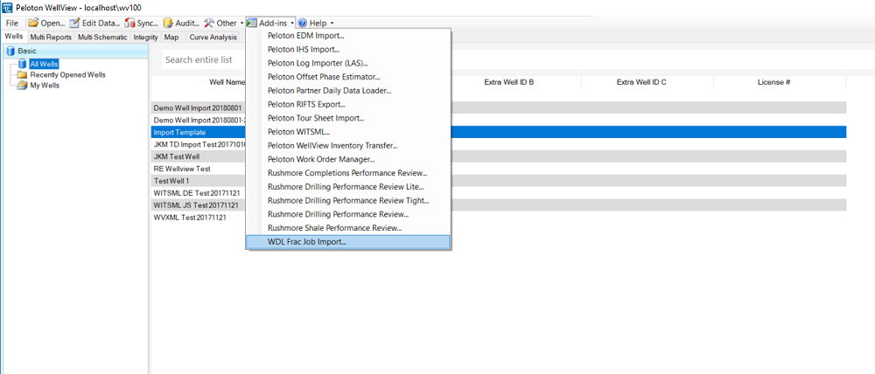Click the Peloton WellView app icon in title bar

[7, 7]
